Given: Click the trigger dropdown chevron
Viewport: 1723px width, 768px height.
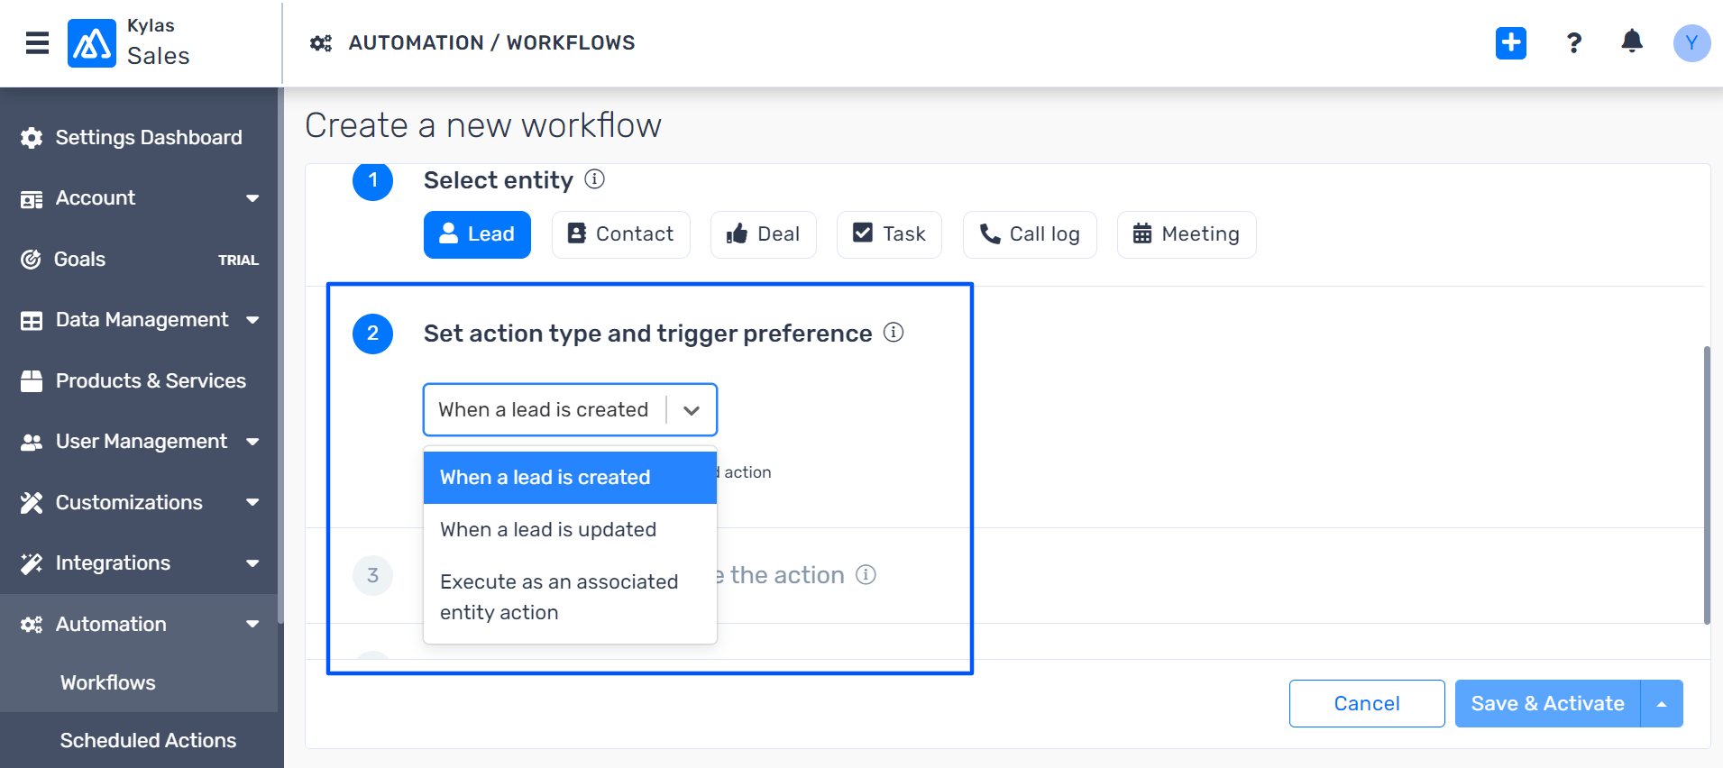Looking at the screenshot, I should coord(692,410).
